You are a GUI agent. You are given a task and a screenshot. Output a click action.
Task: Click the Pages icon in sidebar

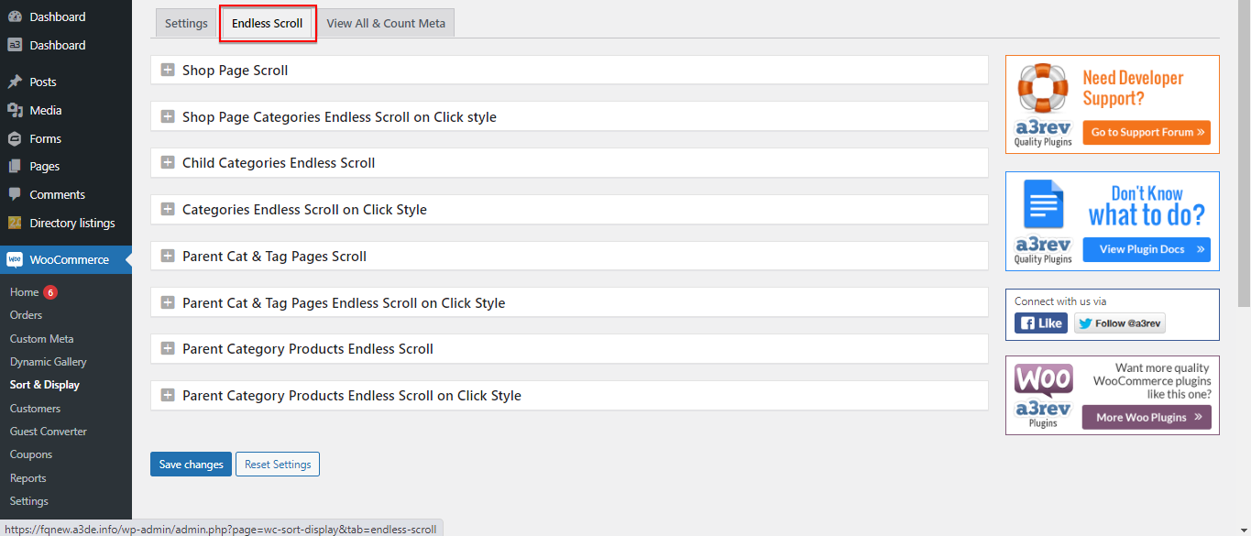(15, 167)
